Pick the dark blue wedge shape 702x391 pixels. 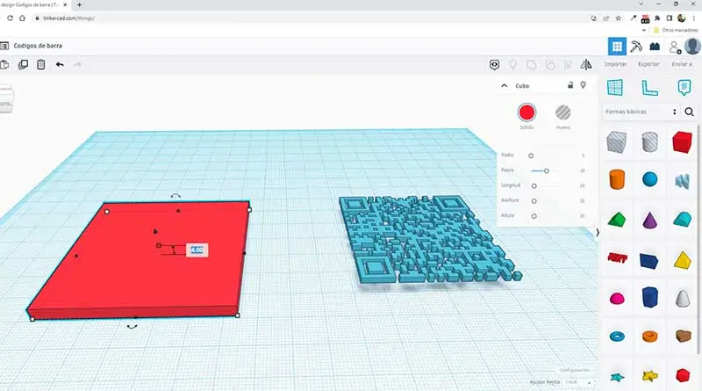[x=649, y=260]
